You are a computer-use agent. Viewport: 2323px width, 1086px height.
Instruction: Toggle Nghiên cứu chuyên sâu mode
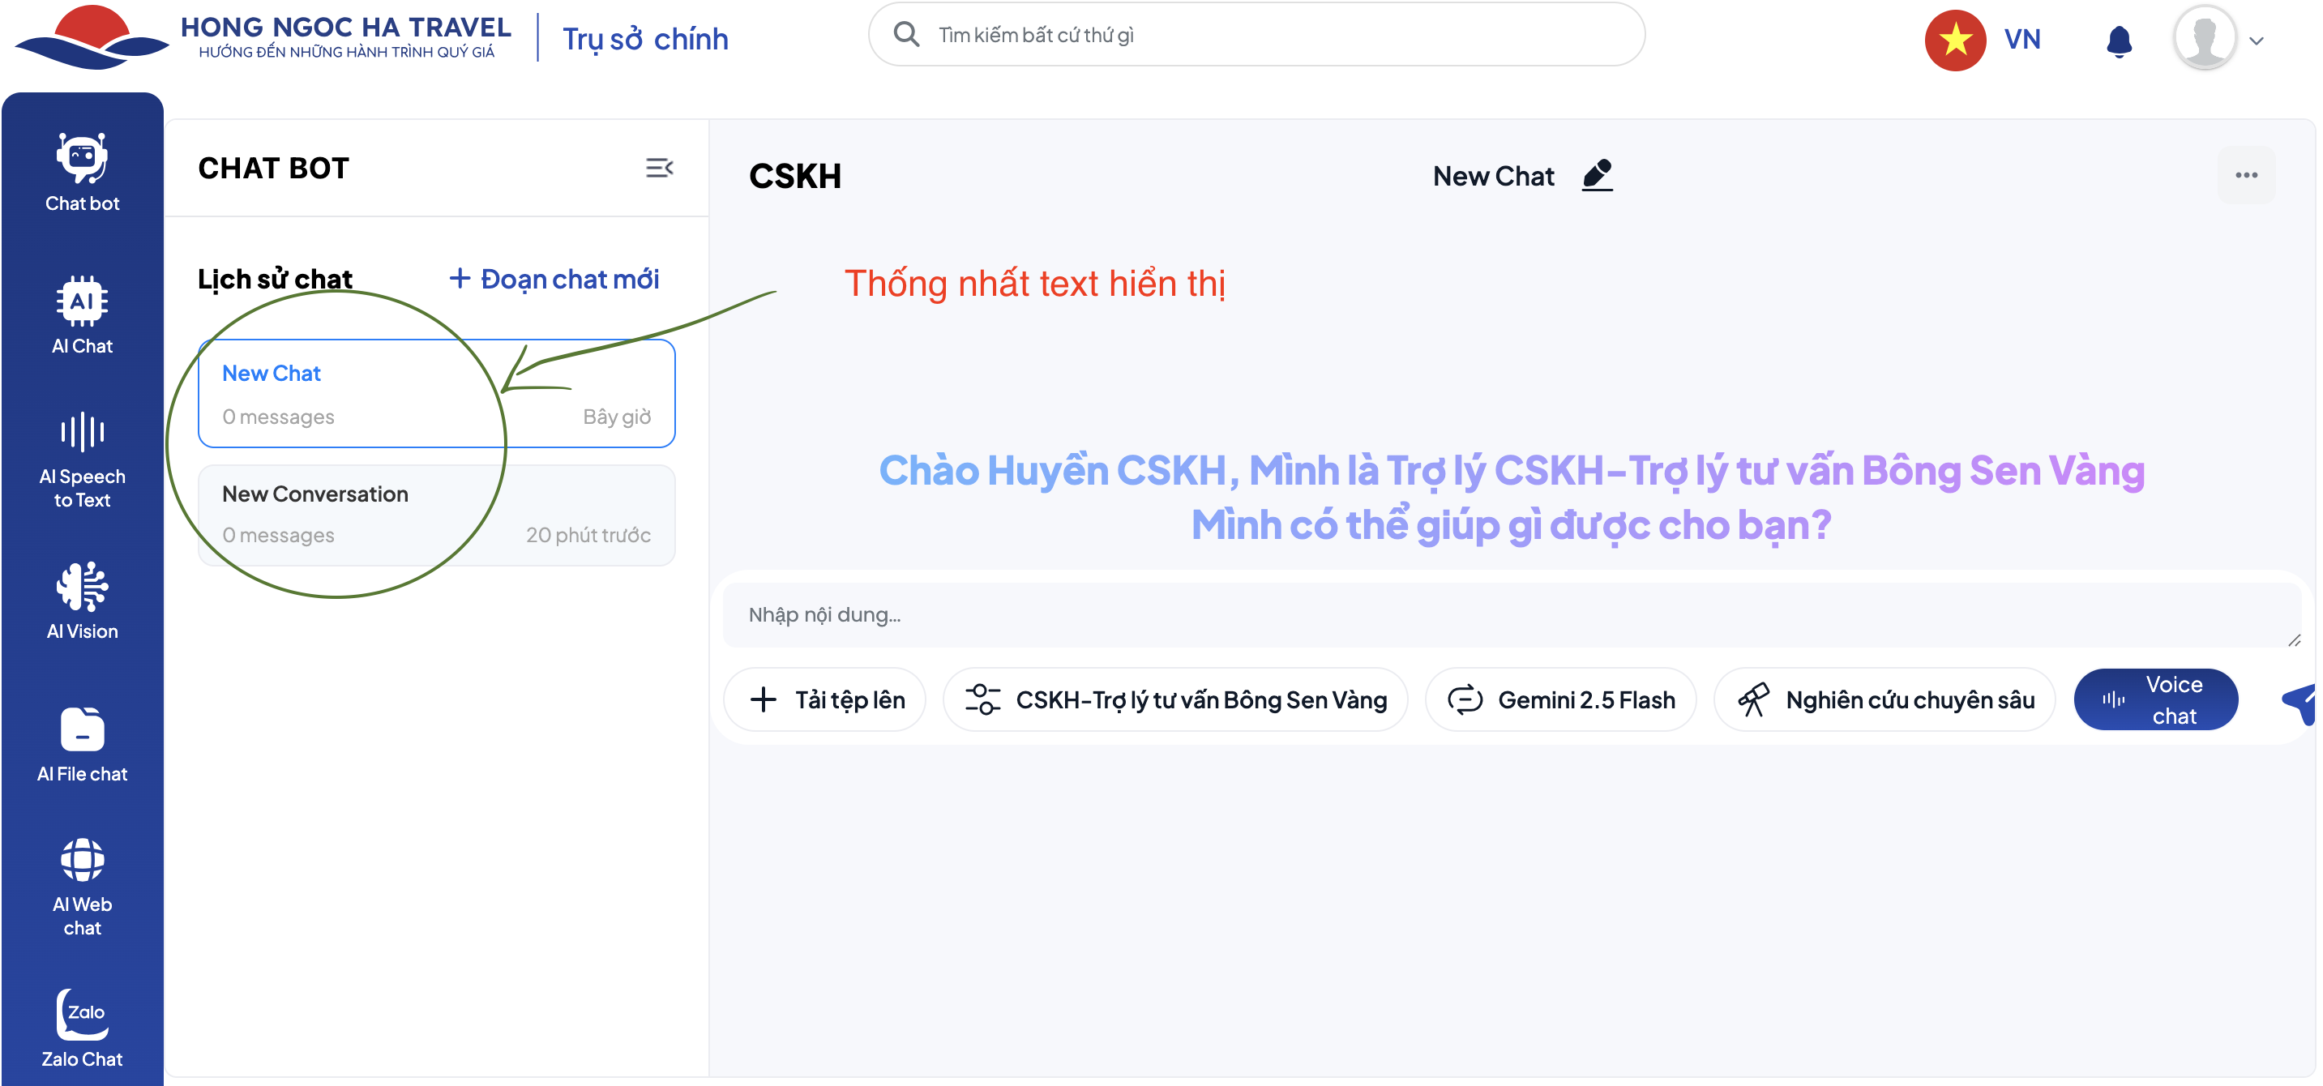(1884, 700)
